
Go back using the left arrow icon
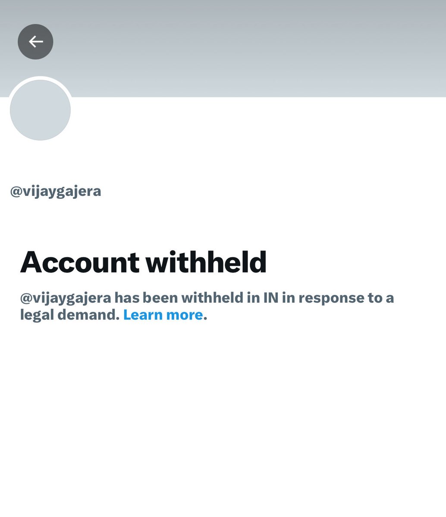tap(36, 42)
